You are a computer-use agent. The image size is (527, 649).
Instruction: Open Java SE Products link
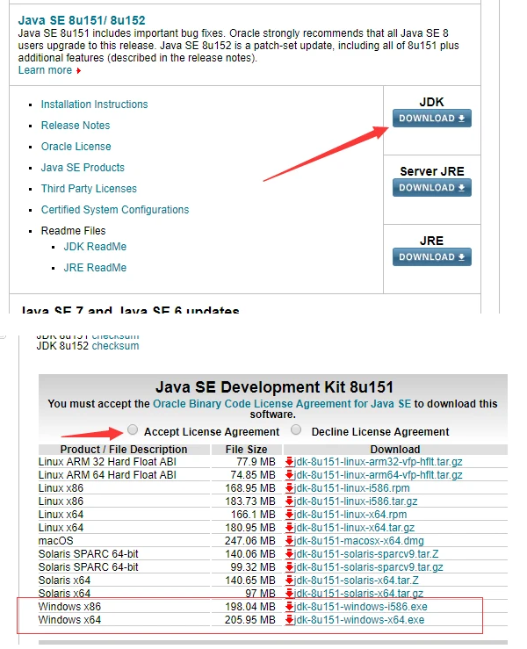pos(83,168)
